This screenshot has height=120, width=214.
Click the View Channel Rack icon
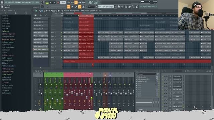[x=126, y=7]
